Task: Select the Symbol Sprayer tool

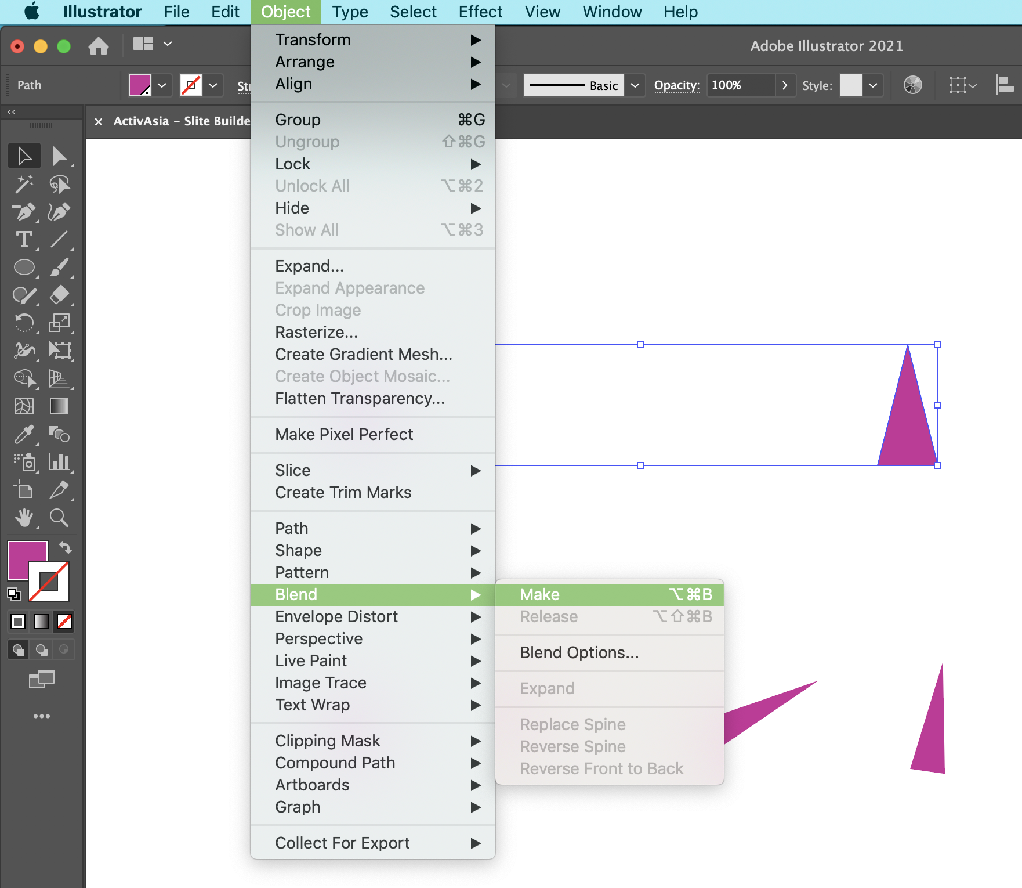Action: [x=24, y=462]
